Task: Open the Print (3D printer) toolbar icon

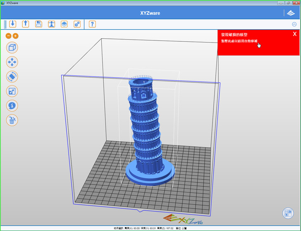Action: pos(51,24)
